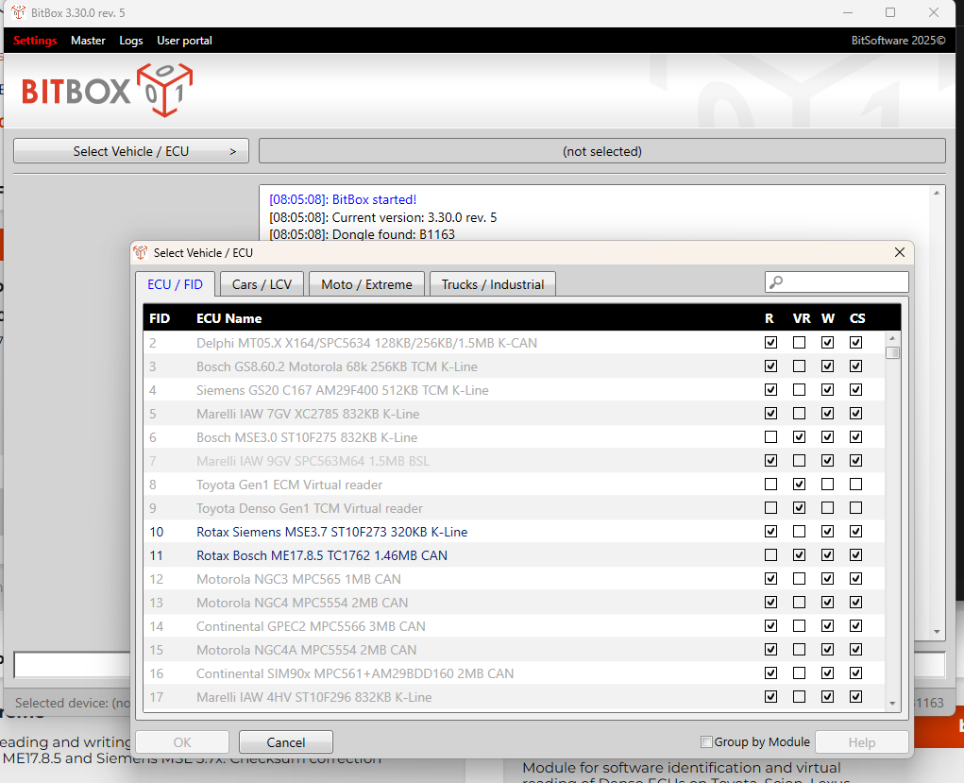The image size is (964, 783).
Task: Open the Moto / Extreme tab
Action: click(366, 284)
